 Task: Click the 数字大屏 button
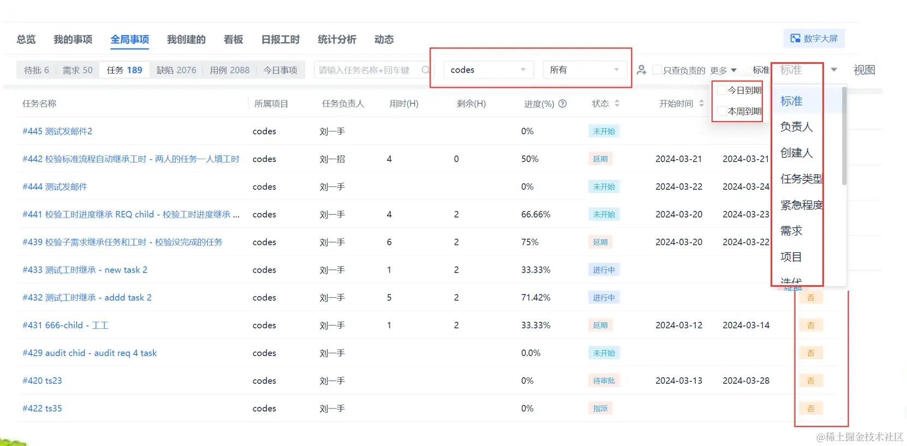814,39
